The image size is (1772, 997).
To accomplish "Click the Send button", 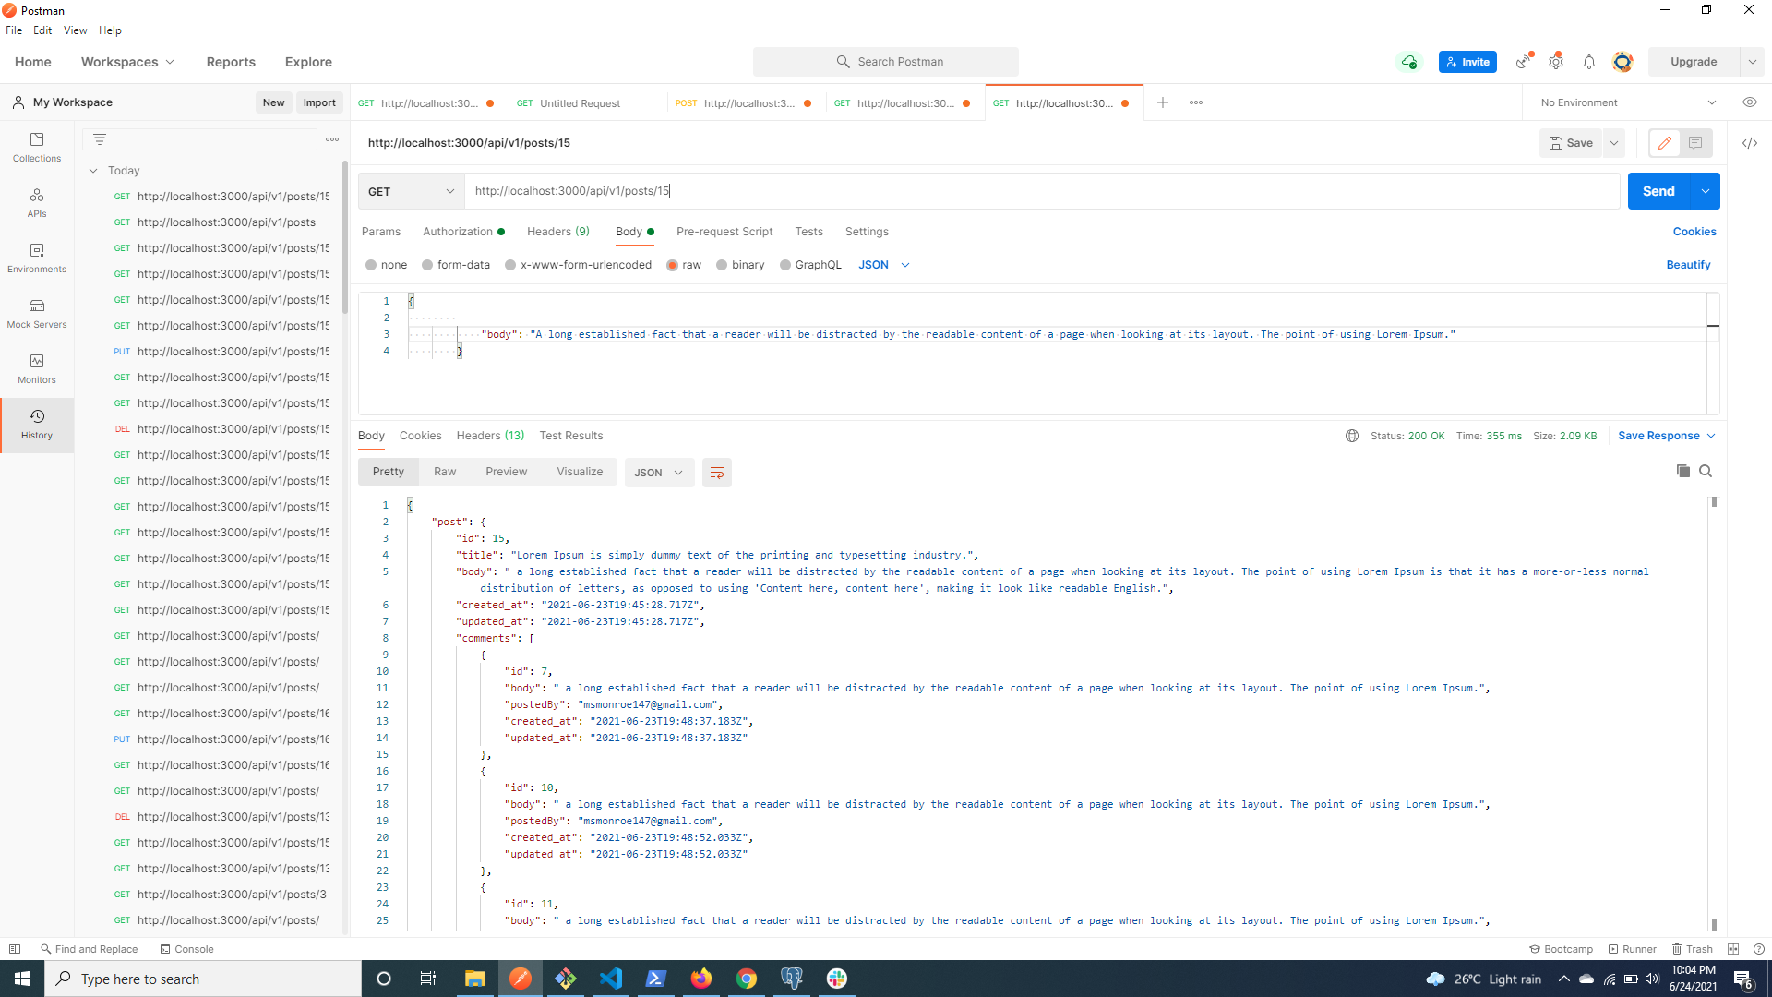I will click(x=1658, y=191).
